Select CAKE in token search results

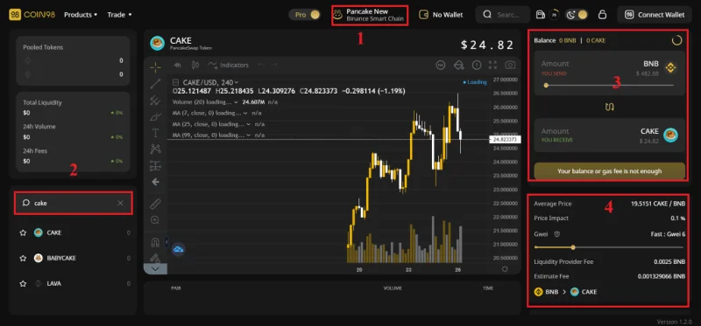click(73, 232)
